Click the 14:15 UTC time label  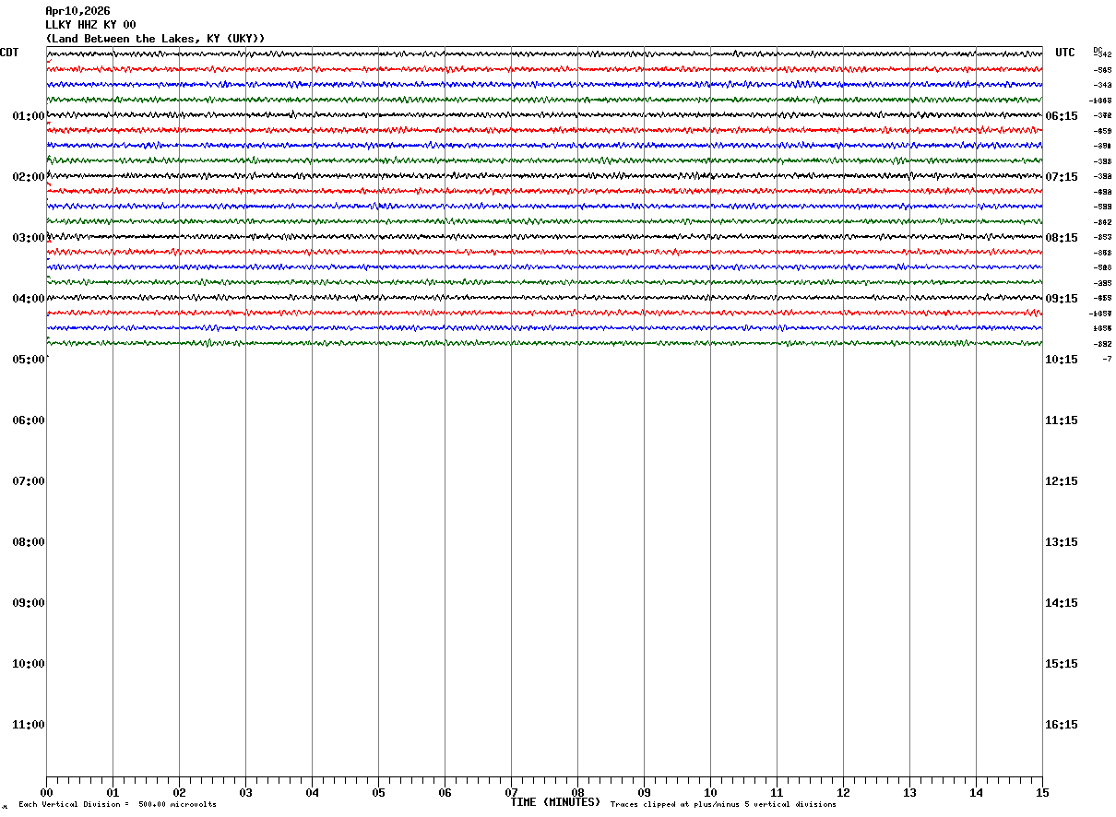pyautogui.click(x=1062, y=603)
